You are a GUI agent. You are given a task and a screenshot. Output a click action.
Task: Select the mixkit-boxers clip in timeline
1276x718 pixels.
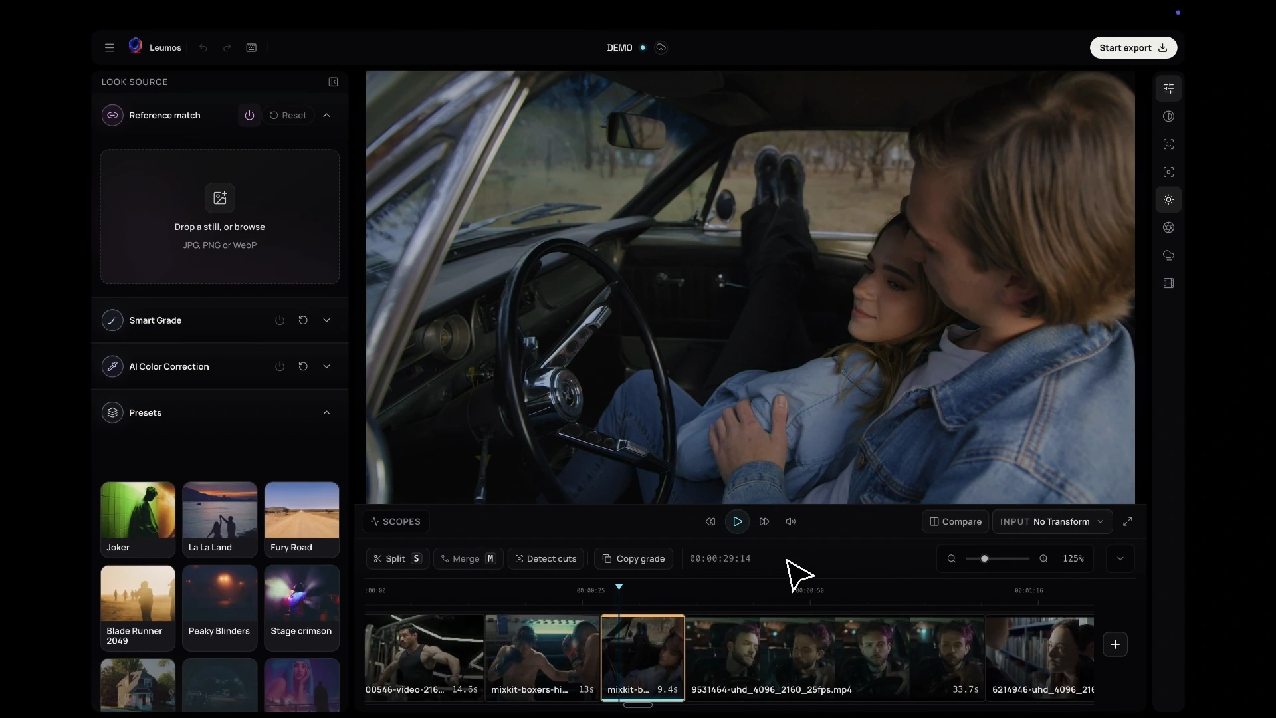pyautogui.click(x=542, y=658)
